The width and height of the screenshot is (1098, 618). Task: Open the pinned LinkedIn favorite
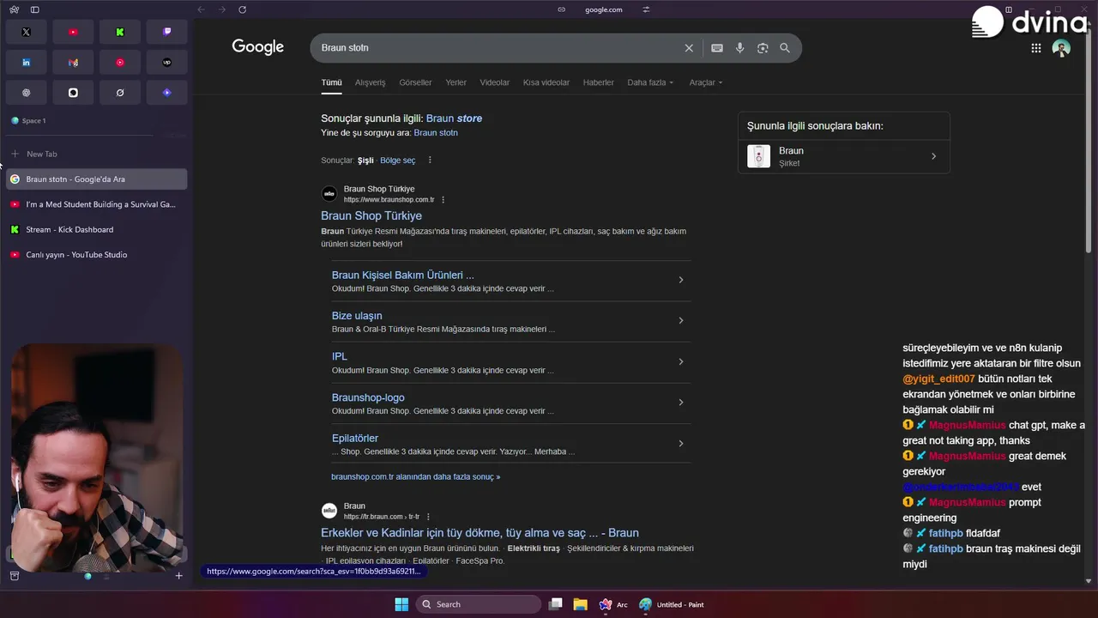pos(26,63)
